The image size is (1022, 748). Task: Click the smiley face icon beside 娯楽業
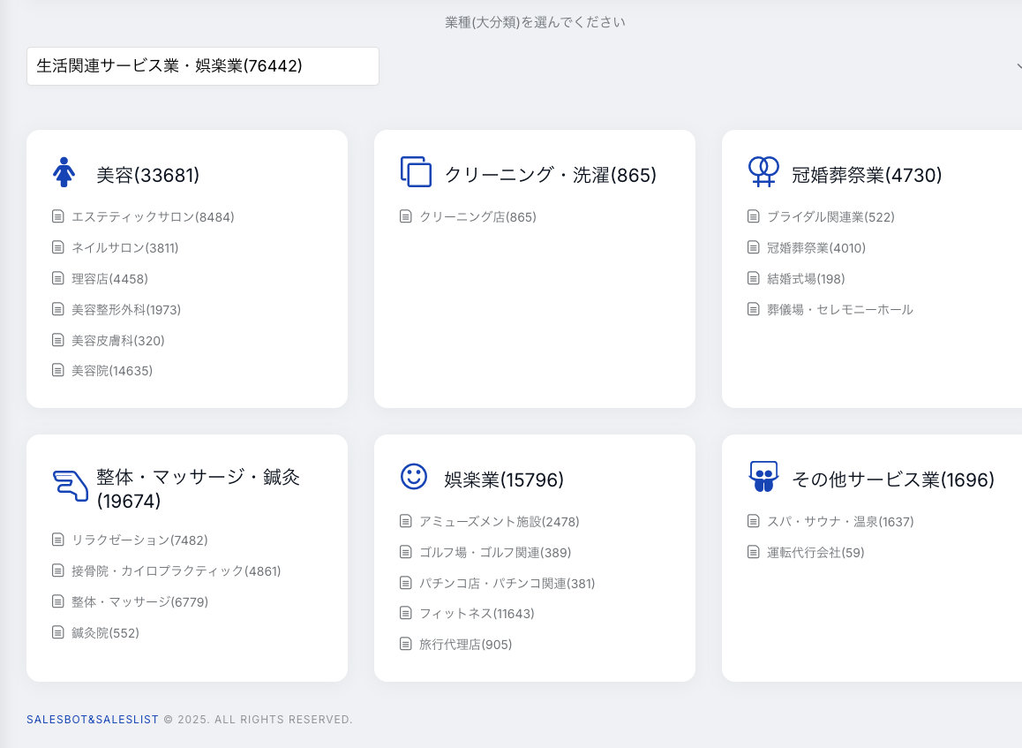click(414, 477)
